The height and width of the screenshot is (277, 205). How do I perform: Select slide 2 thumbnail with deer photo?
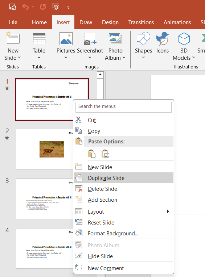[x=44, y=149]
